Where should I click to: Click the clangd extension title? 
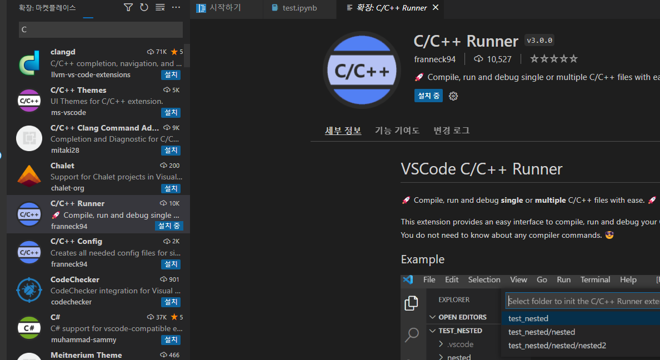pyautogui.click(x=63, y=52)
